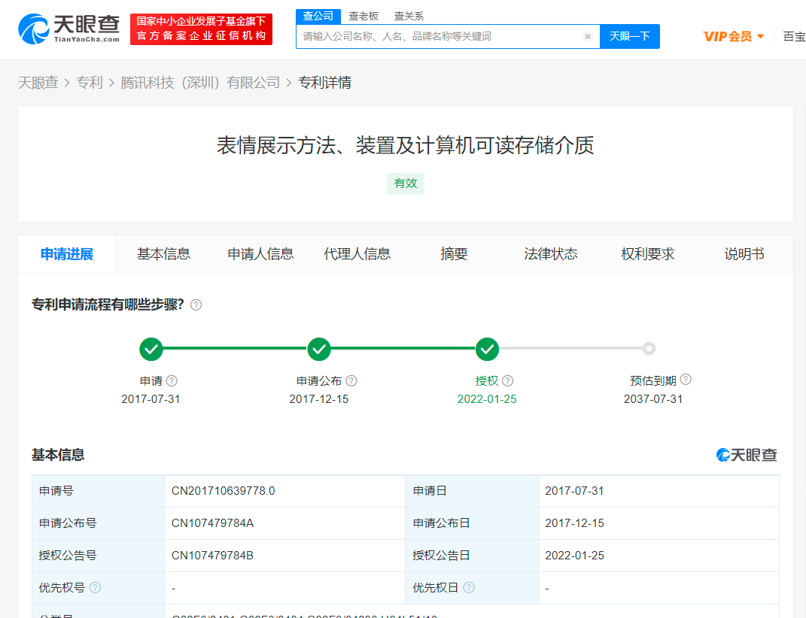Click the help icon beside 优先权号
Viewport: 806px width, 618px height.
coord(95,587)
